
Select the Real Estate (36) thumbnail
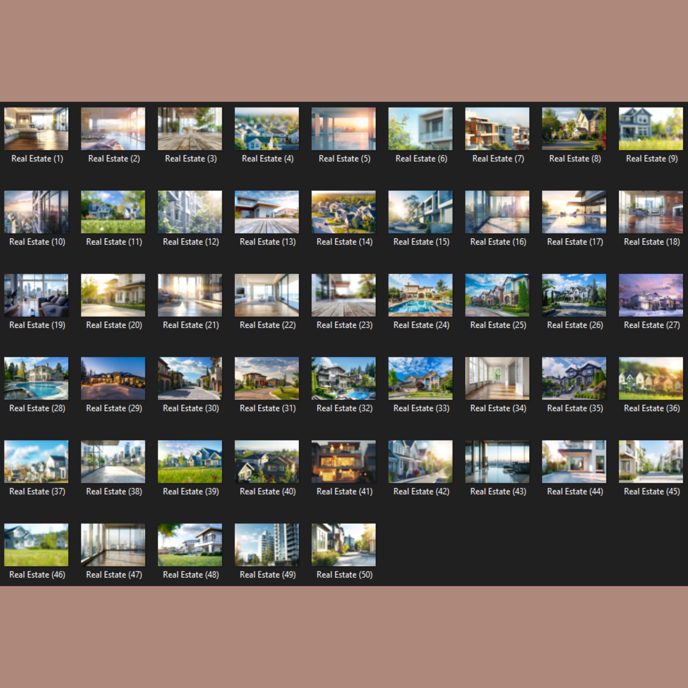(651, 378)
